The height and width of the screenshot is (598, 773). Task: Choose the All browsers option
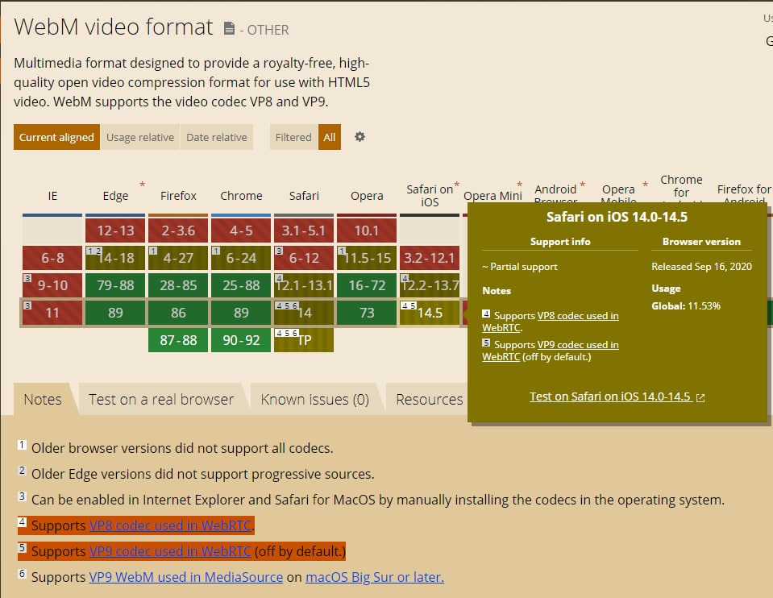point(330,137)
